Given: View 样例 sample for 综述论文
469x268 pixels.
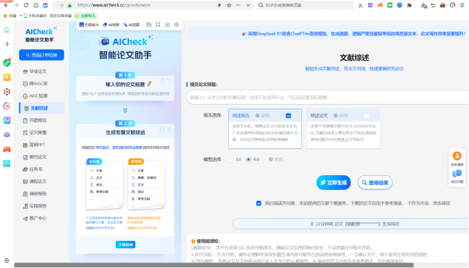Looking at the screenshot, I should pyautogui.click(x=341, y=115).
